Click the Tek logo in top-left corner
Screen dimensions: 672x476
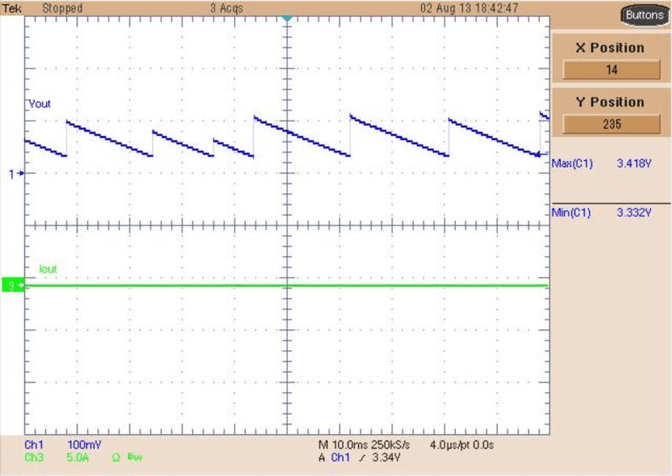11,7
